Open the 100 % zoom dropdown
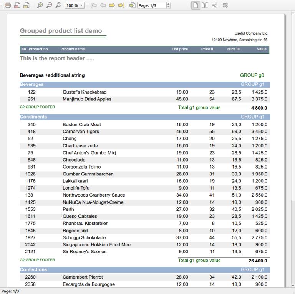Viewport: 295px width, 294px height. (x=75, y=5)
